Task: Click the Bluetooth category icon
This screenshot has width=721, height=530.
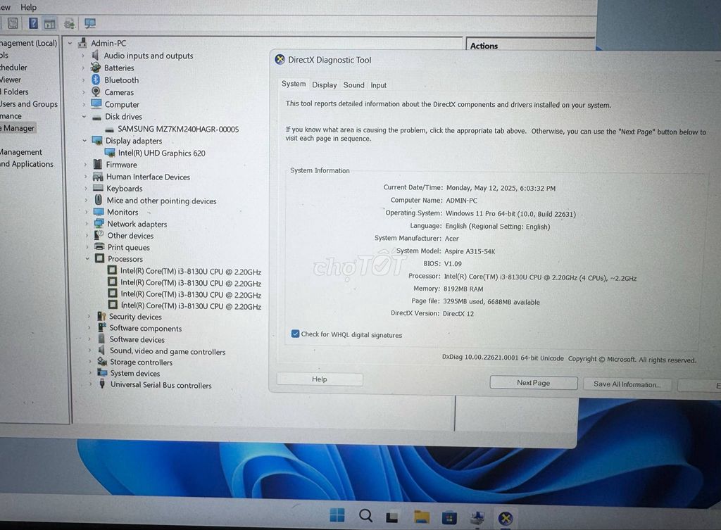Action: pyautogui.click(x=96, y=80)
